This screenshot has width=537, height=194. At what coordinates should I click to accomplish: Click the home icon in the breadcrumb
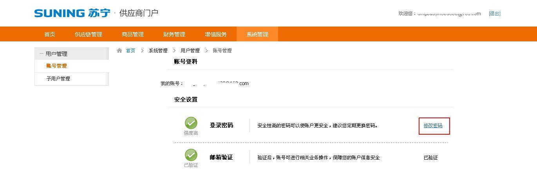pyautogui.click(x=119, y=51)
